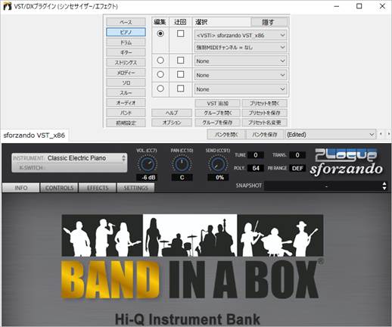Open the second slot None dropdown
Image resolution: width=392 pixels, height=327 pixels.
(241, 61)
